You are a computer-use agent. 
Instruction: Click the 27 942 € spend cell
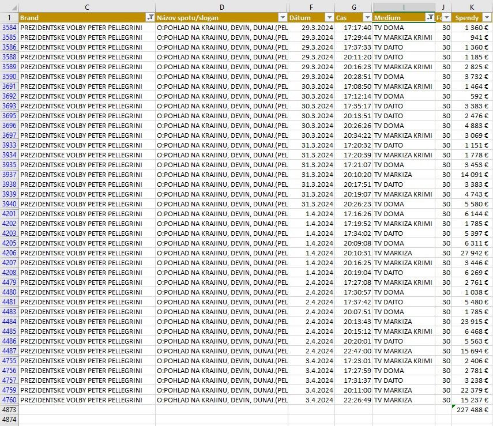(x=472, y=253)
